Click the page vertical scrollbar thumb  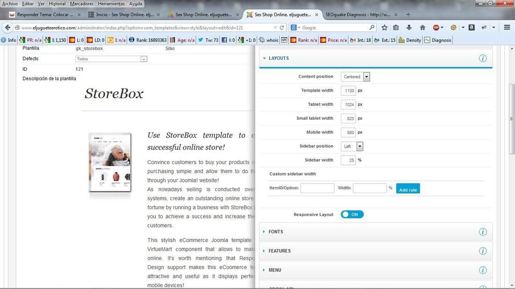[511, 119]
